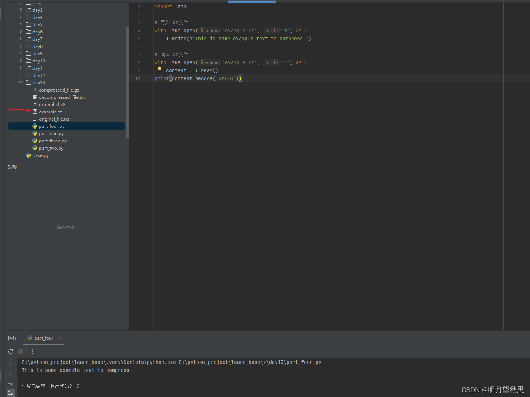
Task: Click the yellow lightbulb on line 9
Action: click(x=160, y=69)
